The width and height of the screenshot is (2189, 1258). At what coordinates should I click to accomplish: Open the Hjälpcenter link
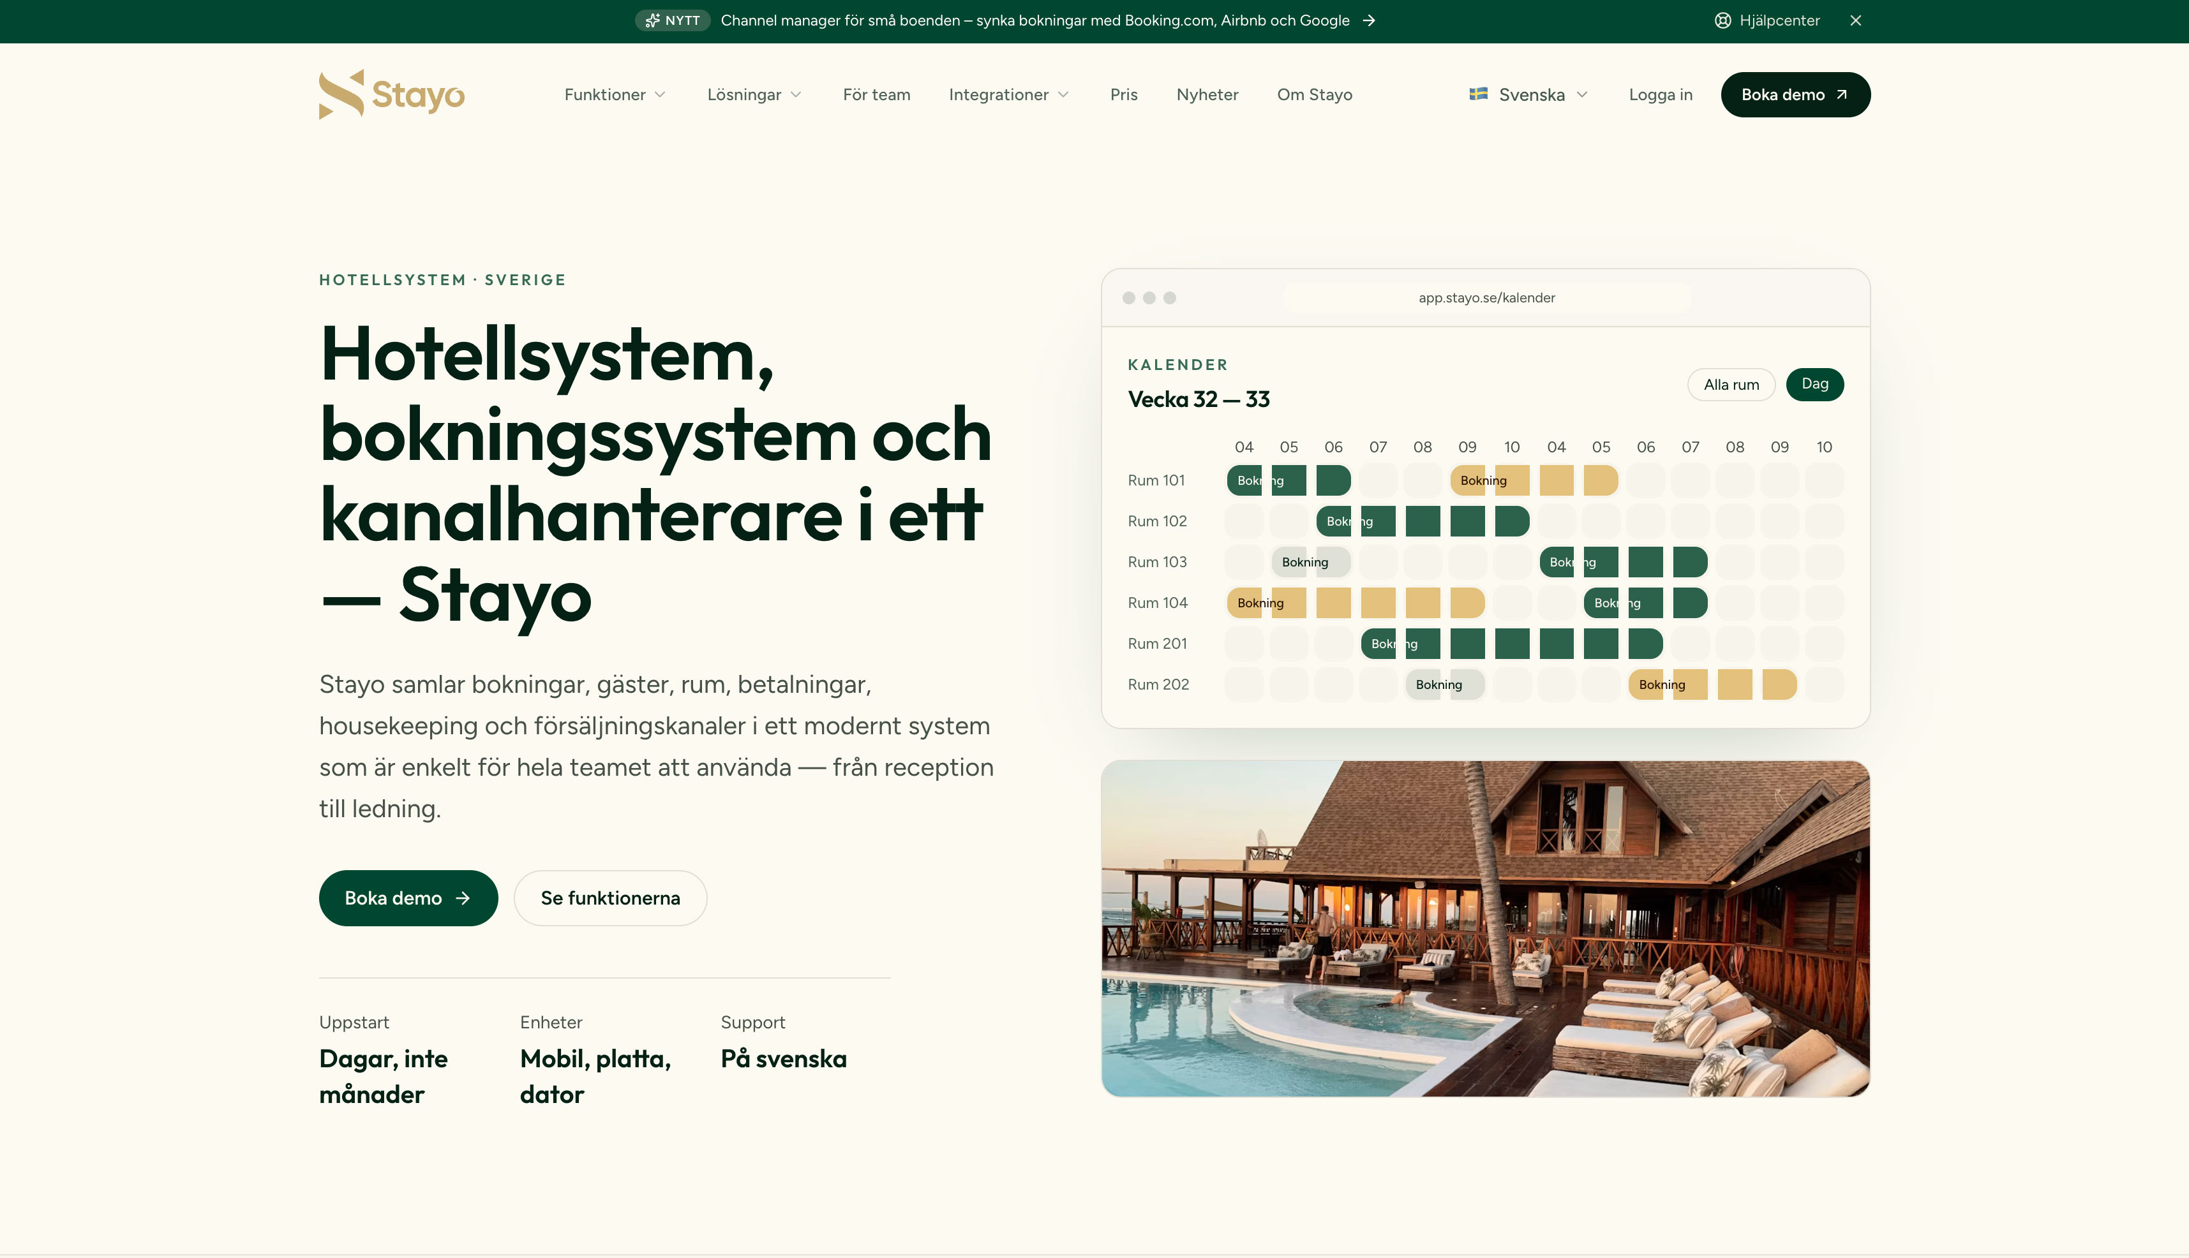(1767, 21)
